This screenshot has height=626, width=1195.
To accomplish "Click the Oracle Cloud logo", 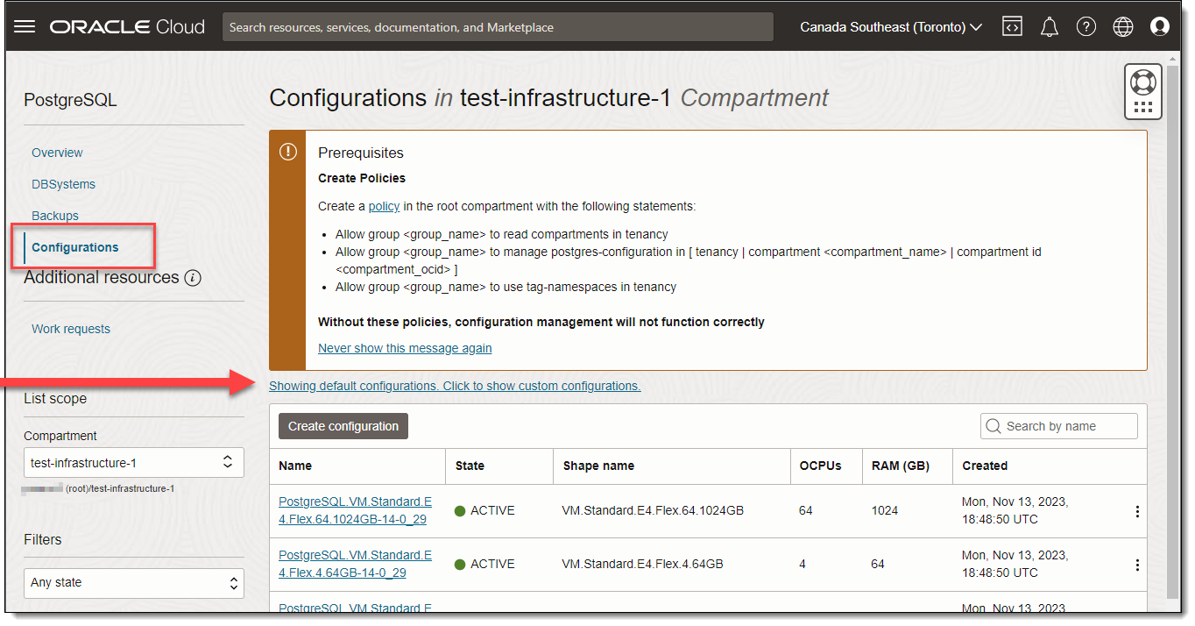I will coord(127,27).
